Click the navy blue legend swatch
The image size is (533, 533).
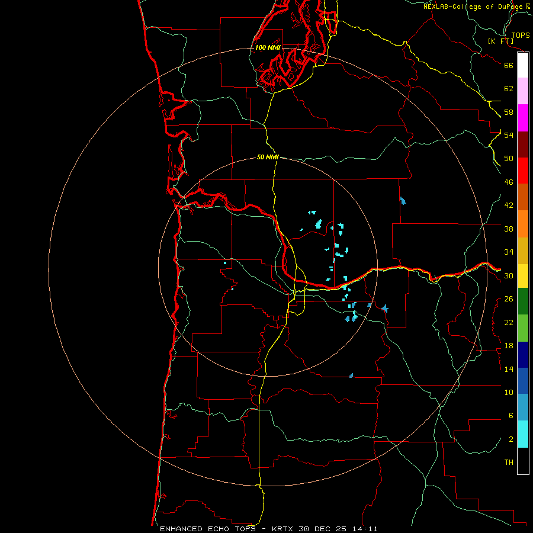[523, 355]
